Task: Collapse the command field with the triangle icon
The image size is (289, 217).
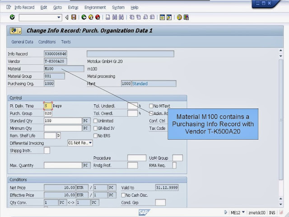Action: (x=67, y=17)
